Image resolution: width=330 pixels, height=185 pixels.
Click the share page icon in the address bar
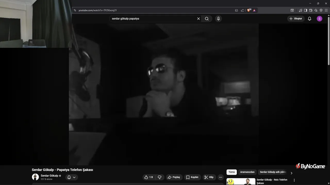tap(242, 10)
